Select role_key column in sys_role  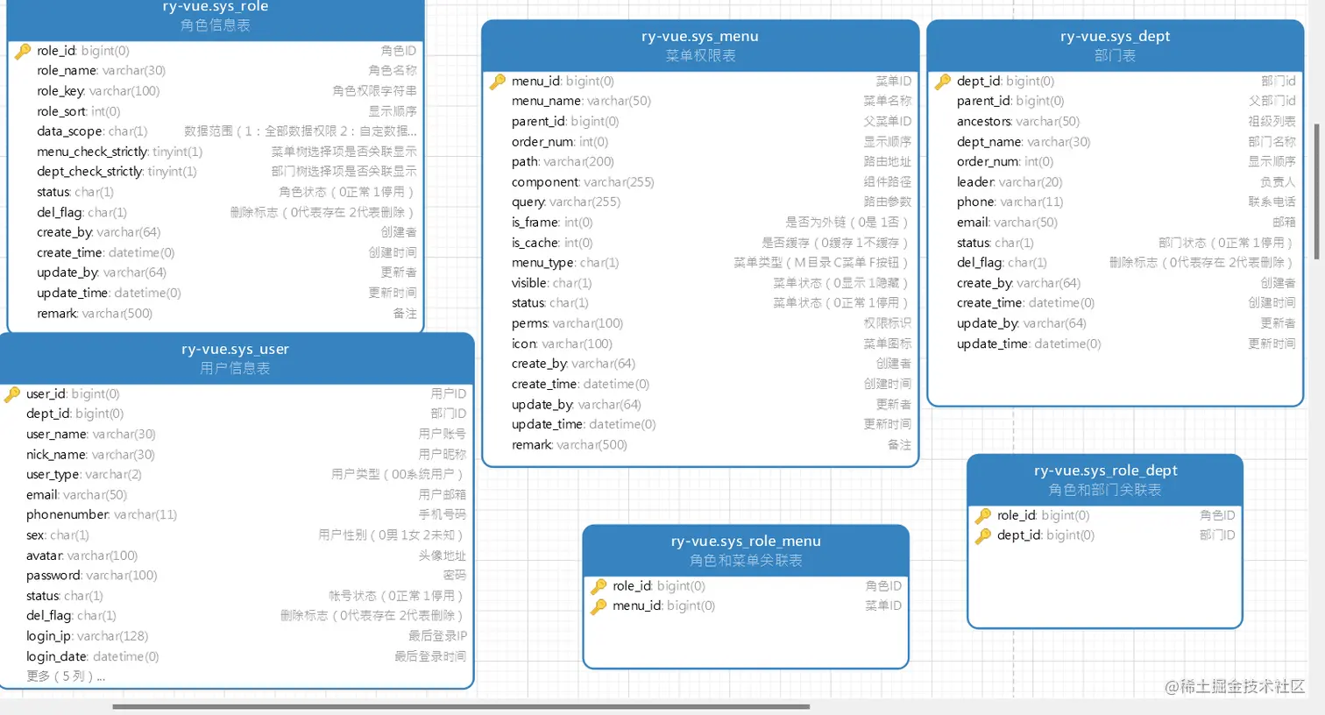coord(216,91)
